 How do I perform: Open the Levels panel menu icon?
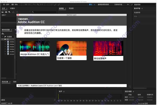[x=64, y=91]
